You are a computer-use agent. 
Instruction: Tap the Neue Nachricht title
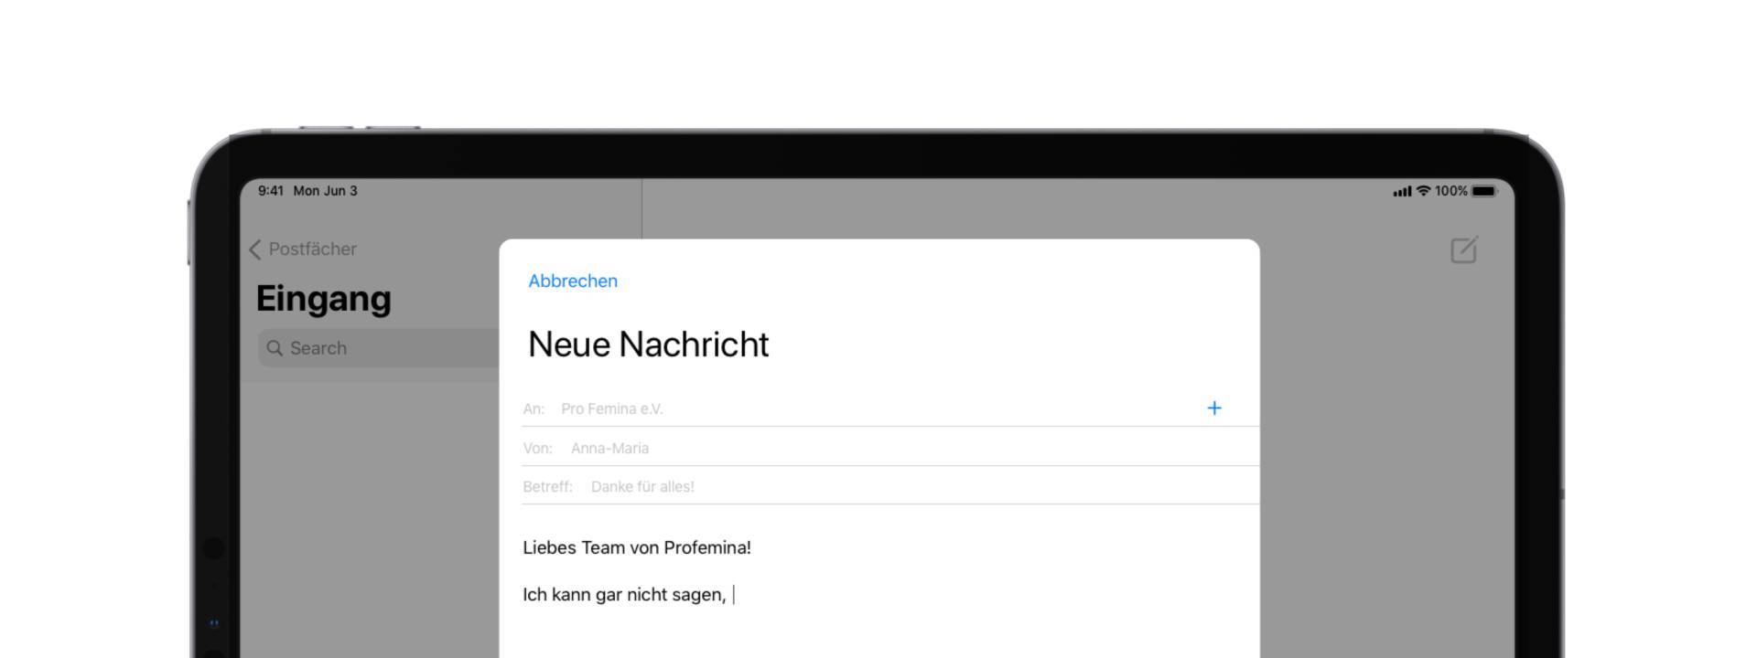coord(648,345)
